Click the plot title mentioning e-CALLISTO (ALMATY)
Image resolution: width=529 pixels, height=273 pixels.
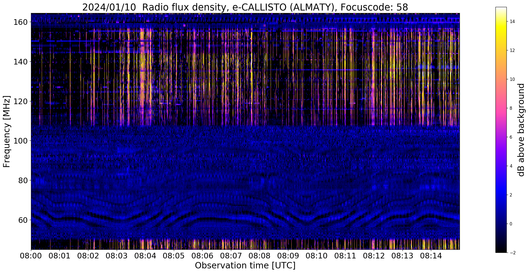(245, 7)
